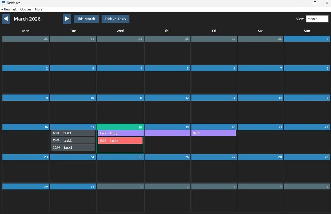Select the March 17 day header
331x214 pixels.
[73, 127]
